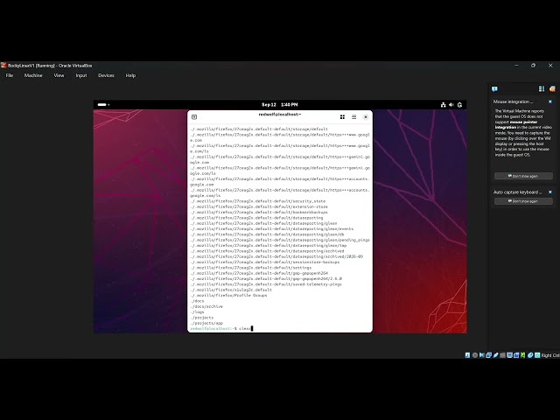Click the optical disk status icon
Image resolution: width=560 pixels, height=420 pixels.
475,355
